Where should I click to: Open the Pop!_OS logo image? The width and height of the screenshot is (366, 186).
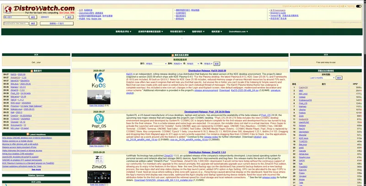pyautogui.click(x=99, y=121)
